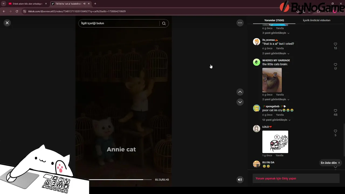Reply to its_ocenaa comment via Yanıtla
345x194 pixels.
coord(280,48)
